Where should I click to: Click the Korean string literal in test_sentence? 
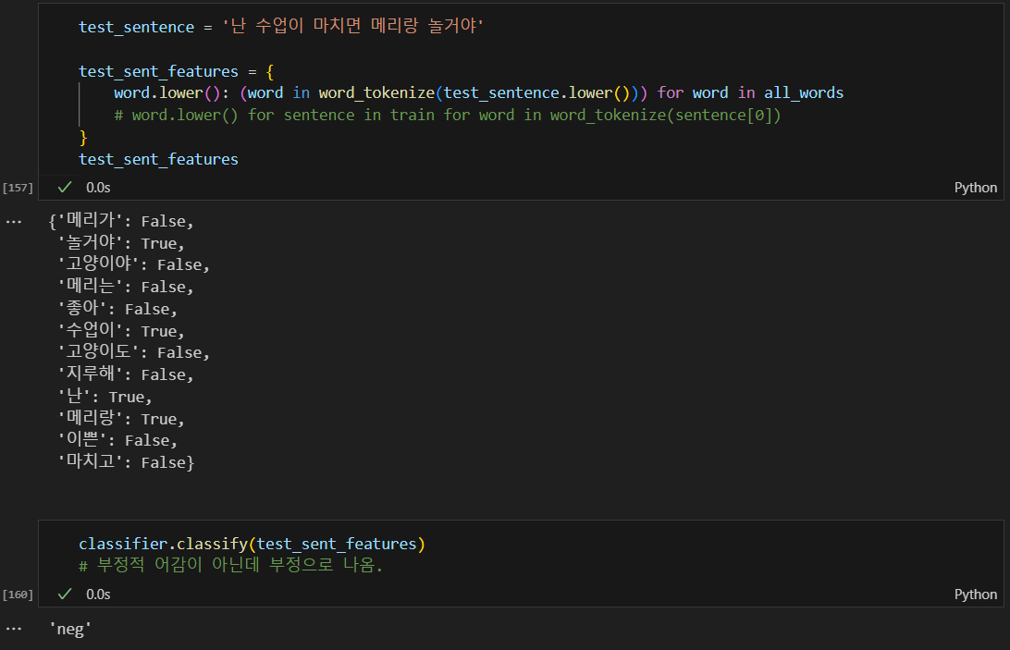tap(352, 26)
